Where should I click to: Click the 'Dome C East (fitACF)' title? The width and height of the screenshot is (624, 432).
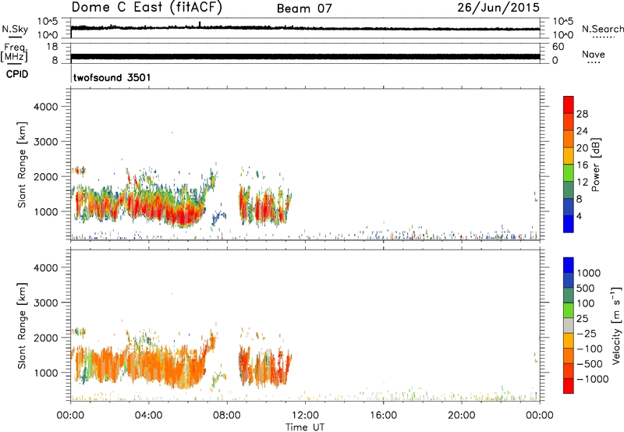[x=147, y=8]
